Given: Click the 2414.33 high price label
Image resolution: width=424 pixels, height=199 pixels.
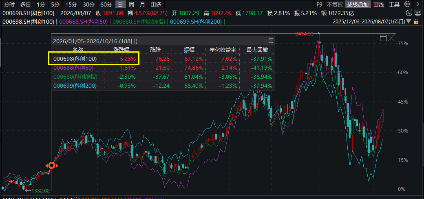Looking at the screenshot, I should point(304,34).
